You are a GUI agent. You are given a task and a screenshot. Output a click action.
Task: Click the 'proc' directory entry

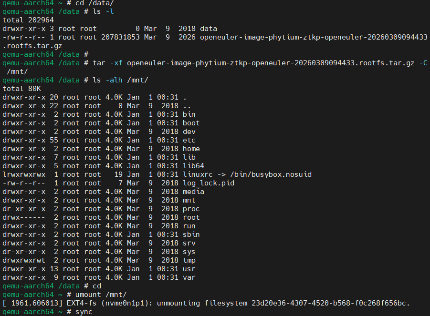pos(191,209)
